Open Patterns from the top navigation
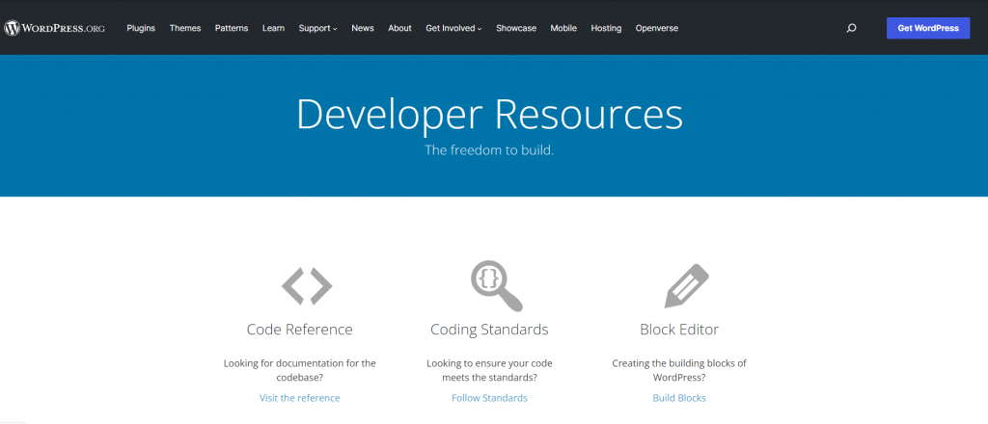The height and width of the screenshot is (424, 988). [232, 28]
